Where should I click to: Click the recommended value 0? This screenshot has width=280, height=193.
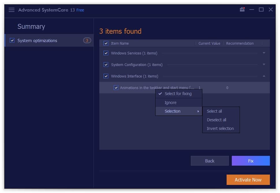click(227, 88)
